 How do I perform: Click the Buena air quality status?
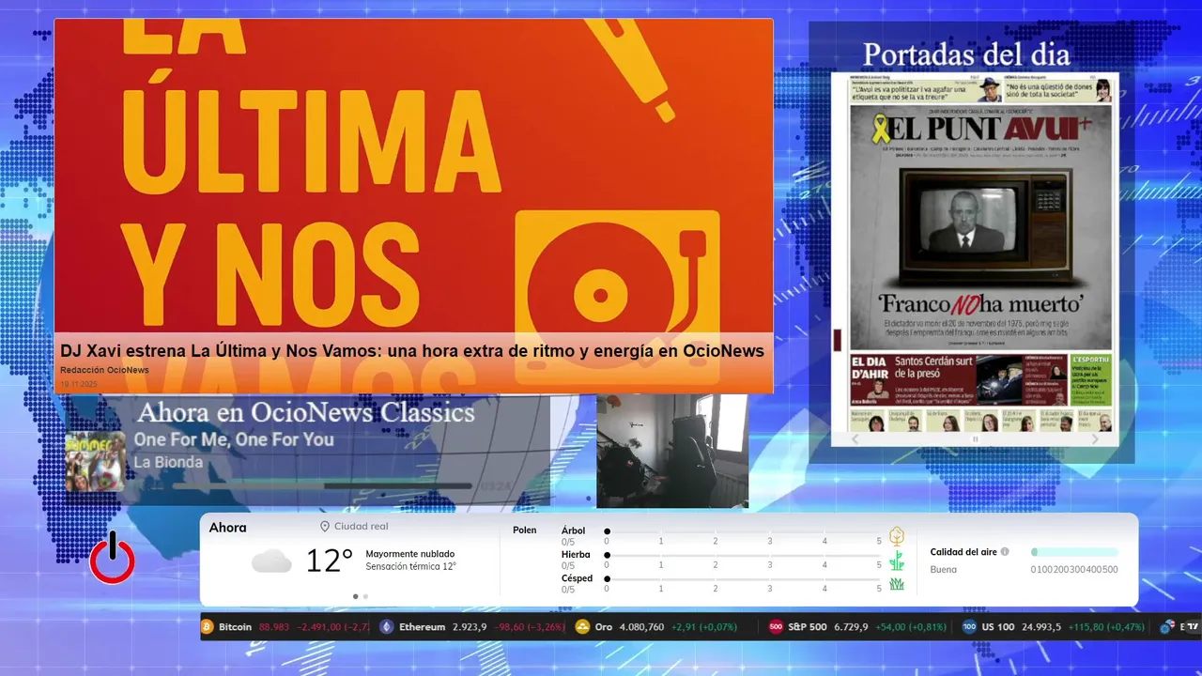(944, 570)
